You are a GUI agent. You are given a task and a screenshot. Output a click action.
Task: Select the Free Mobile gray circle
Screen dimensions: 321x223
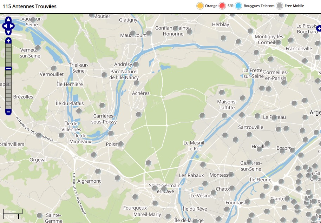tap(280, 6)
